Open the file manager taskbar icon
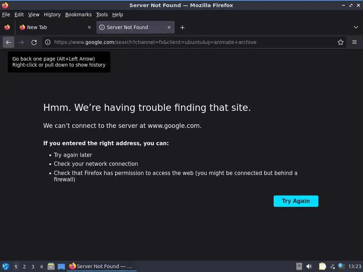Screen dimensions: 363x272 click(51, 266)
